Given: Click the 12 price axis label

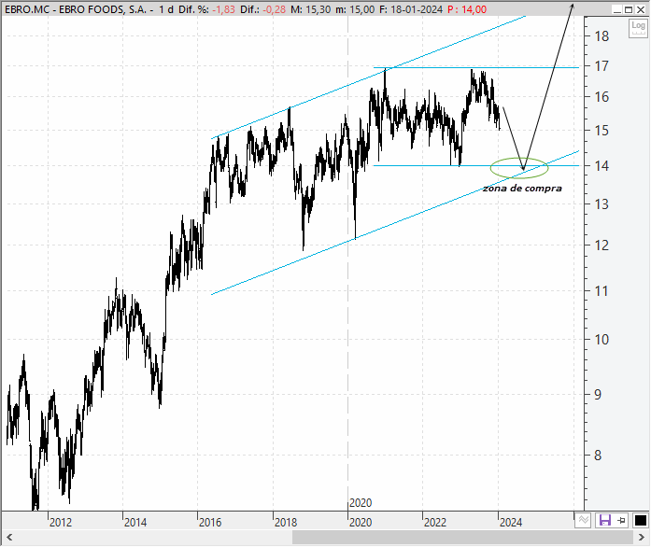Looking at the screenshot, I should click(601, 245).
